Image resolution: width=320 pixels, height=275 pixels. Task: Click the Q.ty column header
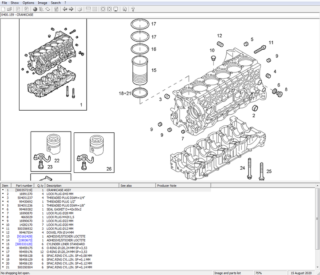(40, 186)
